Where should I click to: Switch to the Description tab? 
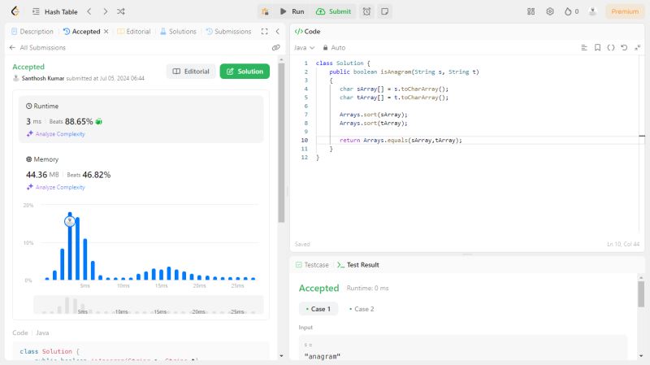pos(32,32)
